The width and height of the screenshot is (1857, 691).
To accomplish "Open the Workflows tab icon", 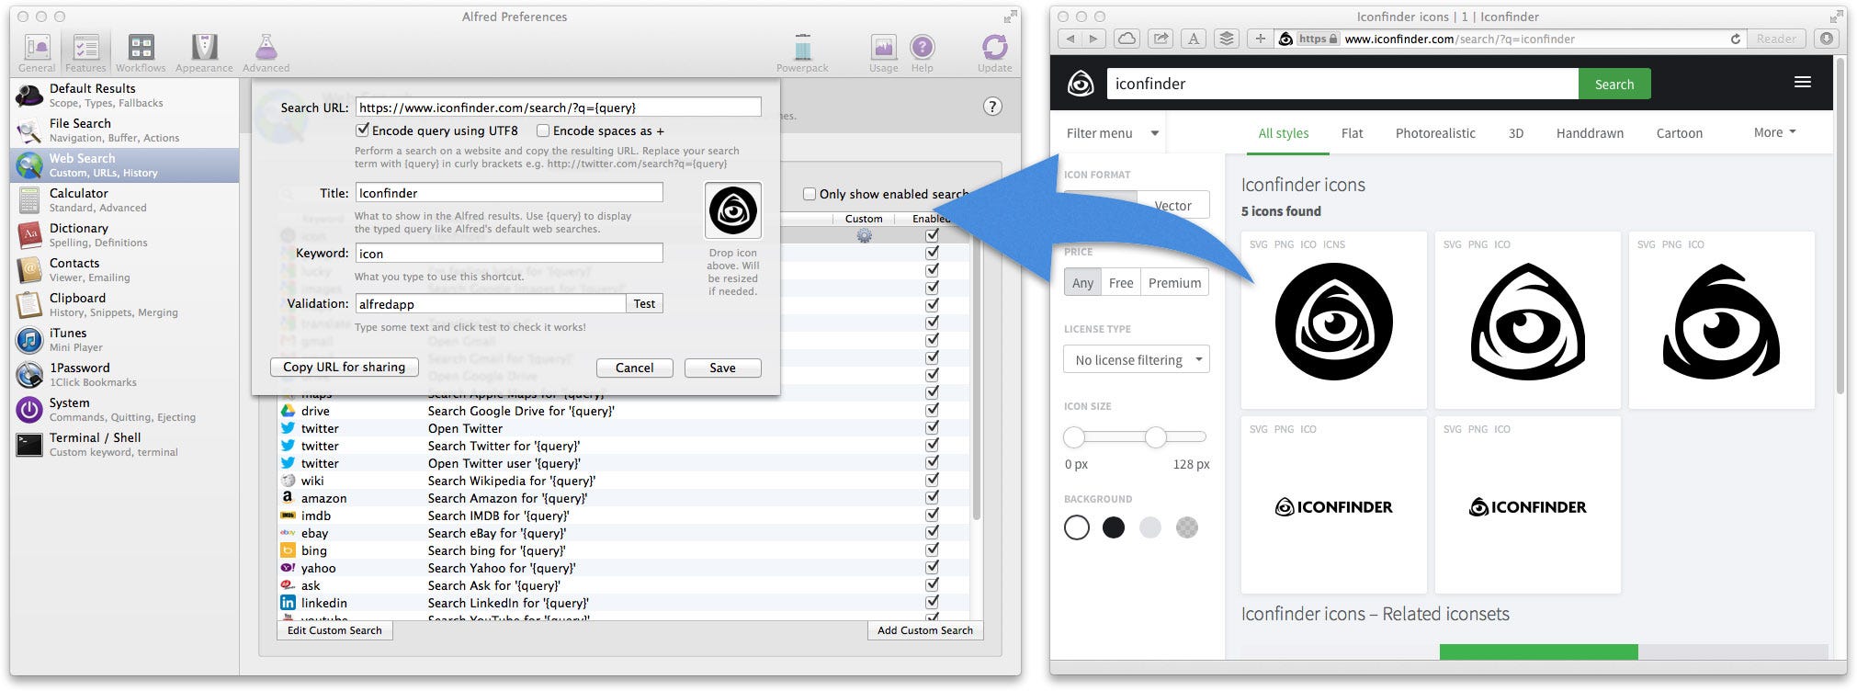I will point(141,52).
